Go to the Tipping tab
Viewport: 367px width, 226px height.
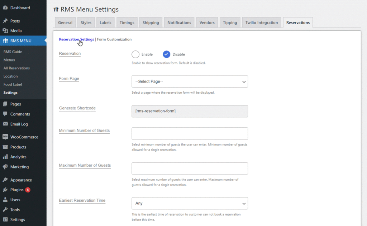pos(230,23)
